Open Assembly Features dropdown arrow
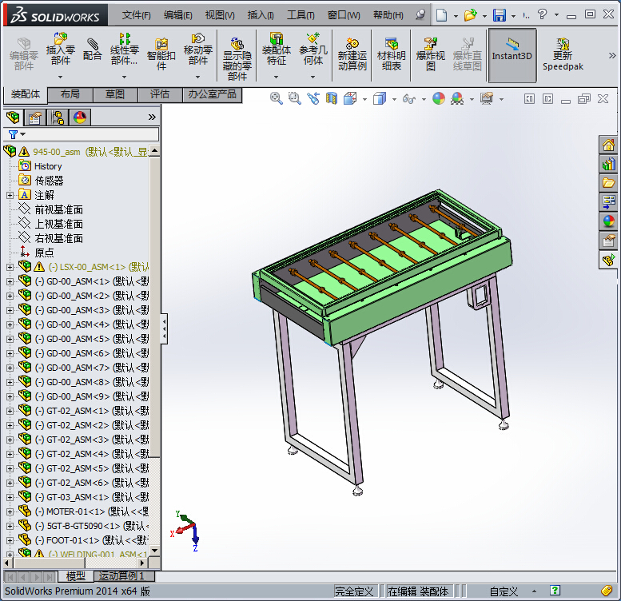This screenshot has height=601, width=621. (276, 77)
